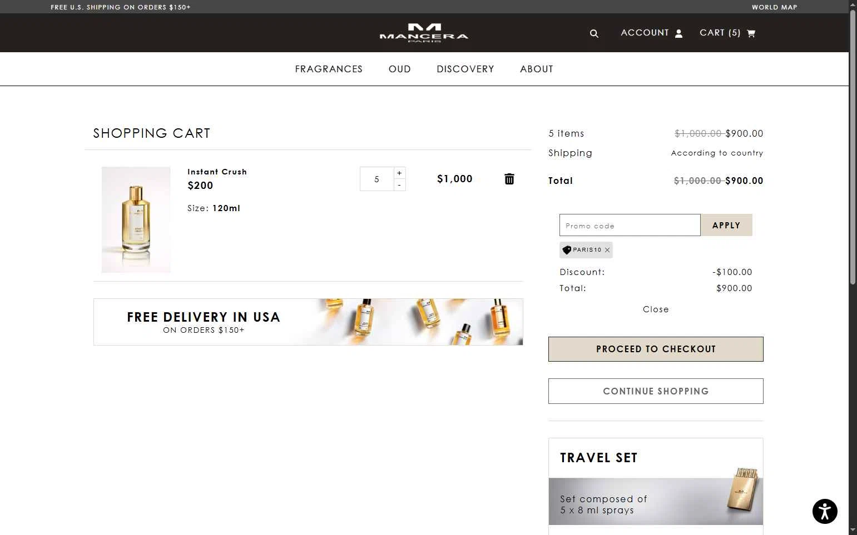Proceed to checkout

tap(656, 349)
